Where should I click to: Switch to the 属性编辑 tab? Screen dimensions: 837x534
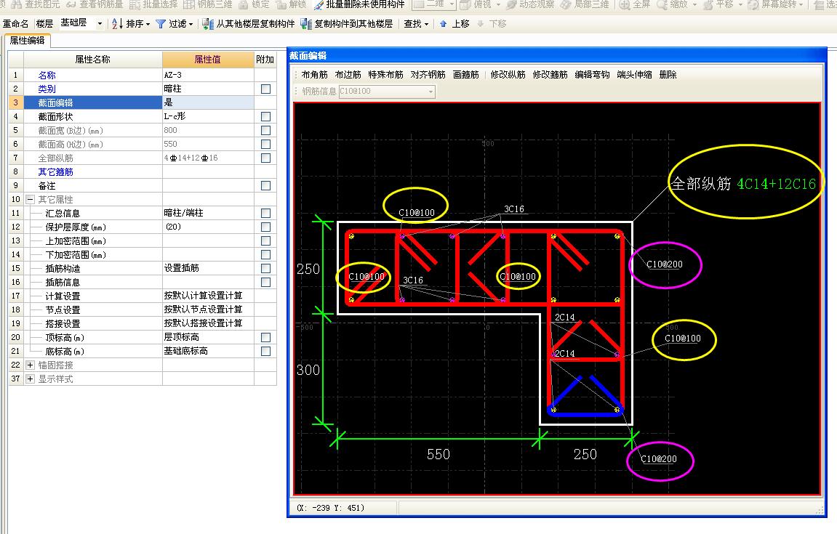[27, 41]
